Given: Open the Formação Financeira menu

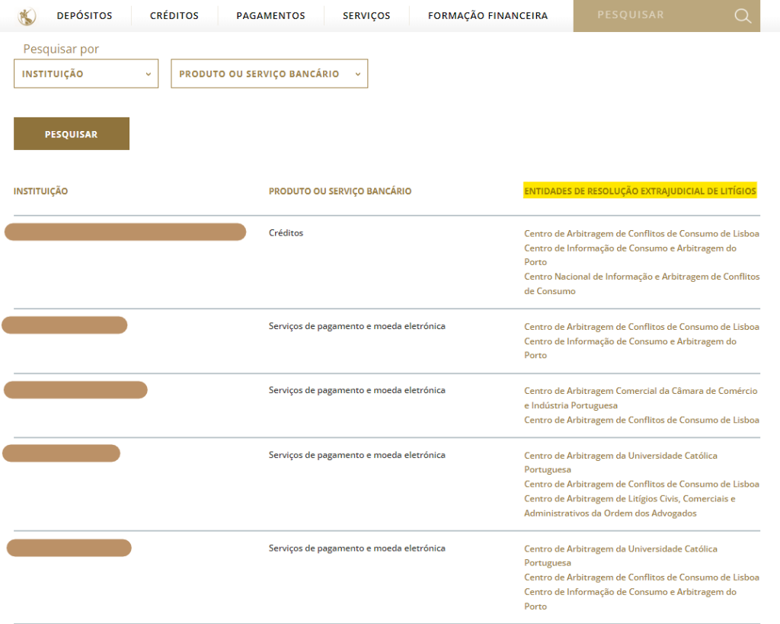Looking at the screenshot, I should tap(487, 16).
